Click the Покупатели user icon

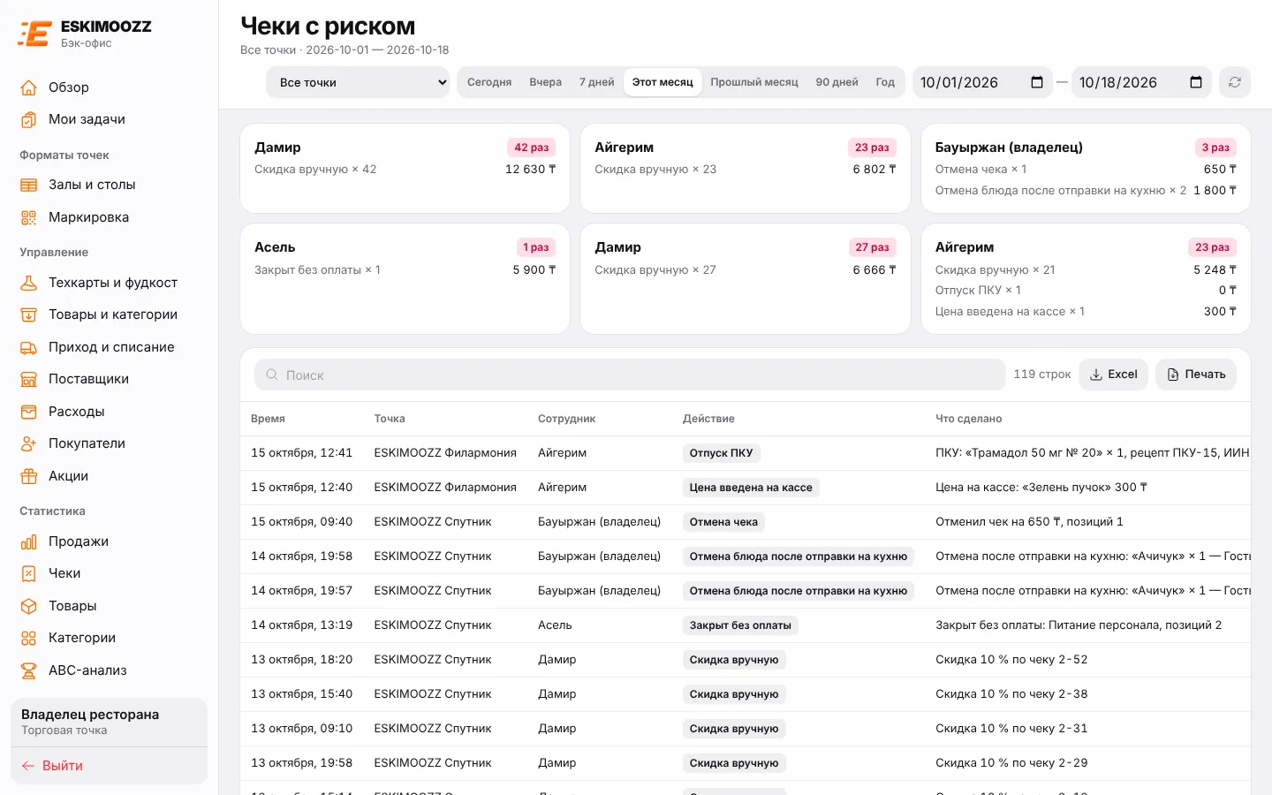(x=29, y=443)
